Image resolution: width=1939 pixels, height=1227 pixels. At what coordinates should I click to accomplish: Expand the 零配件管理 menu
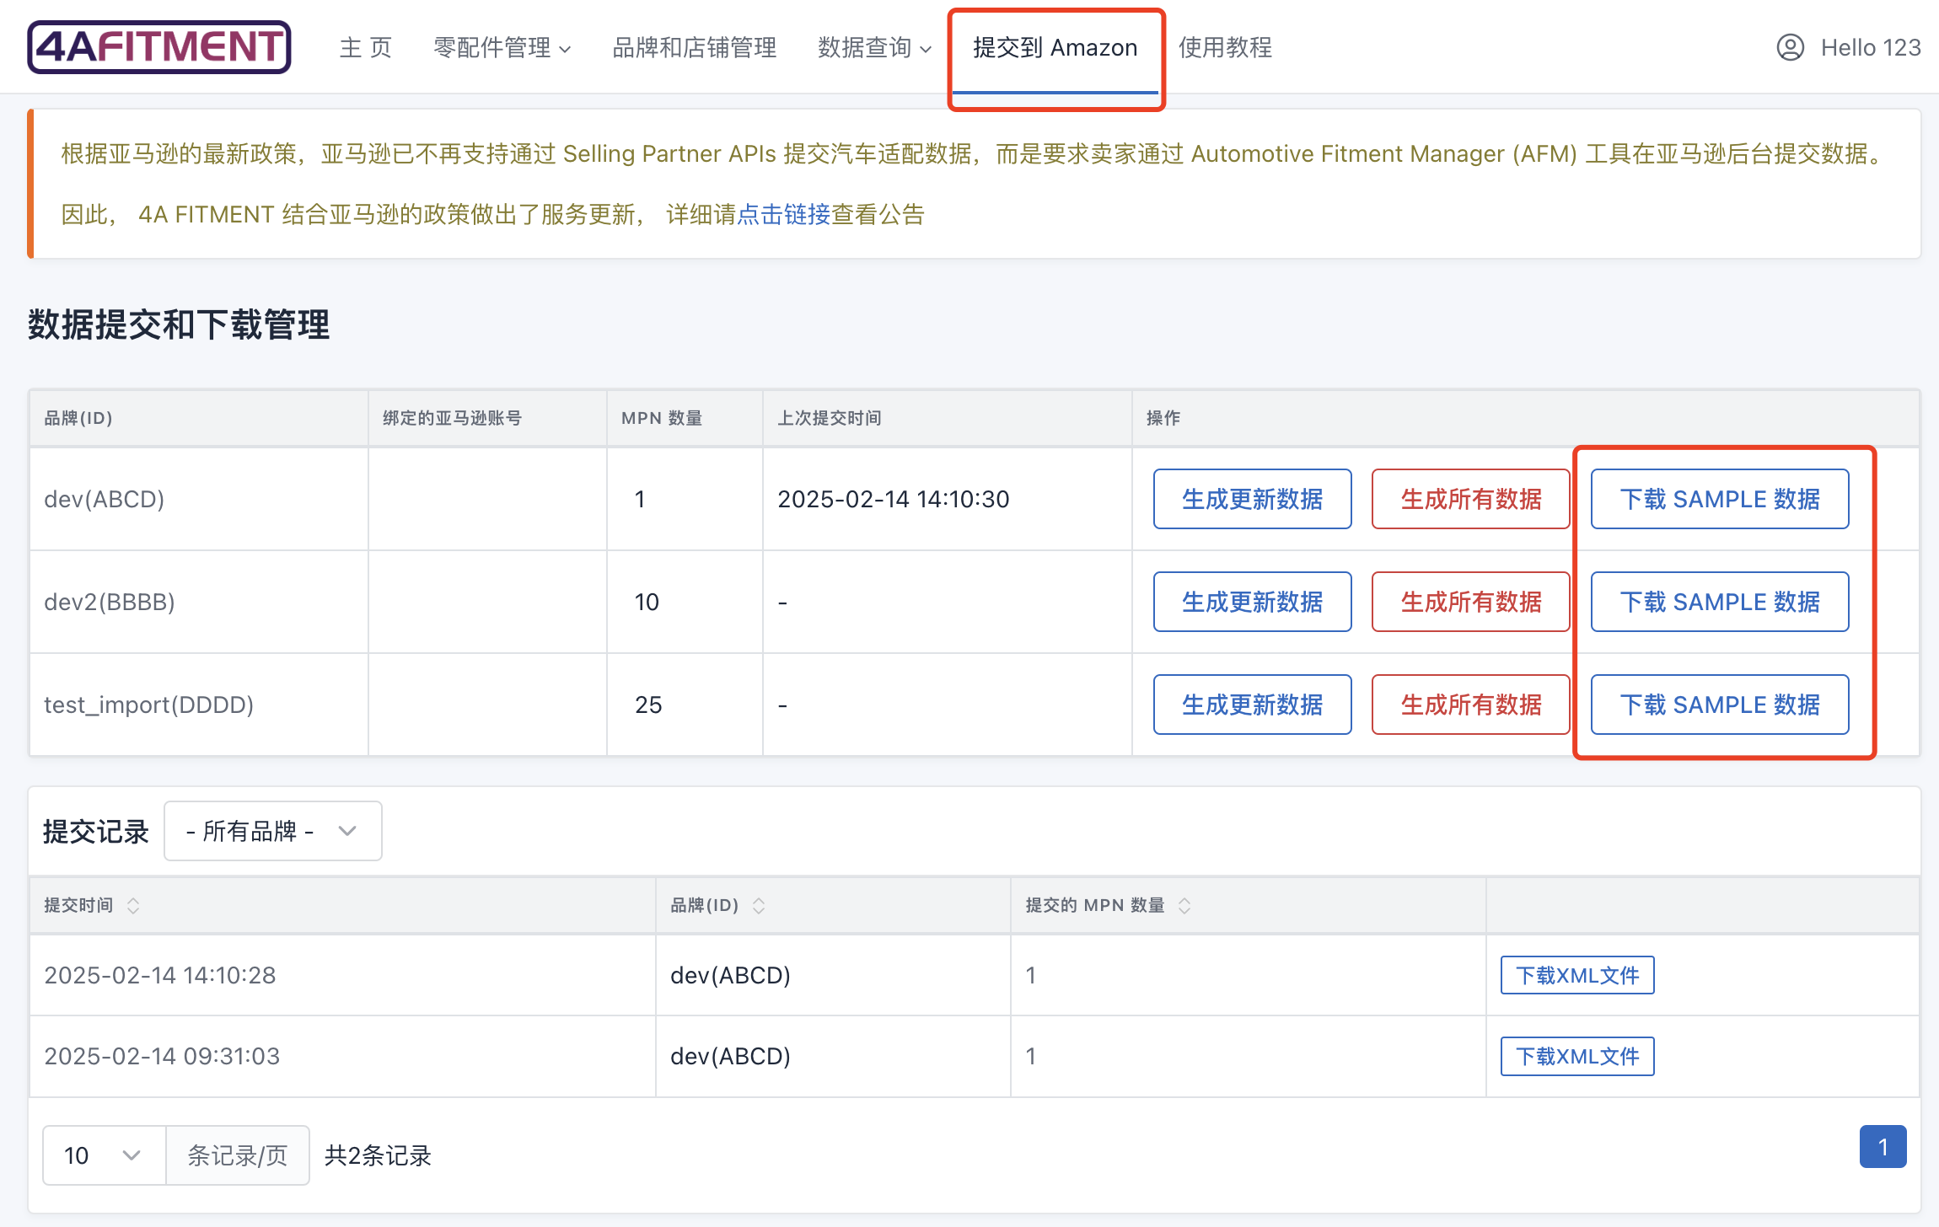(502, 48)
